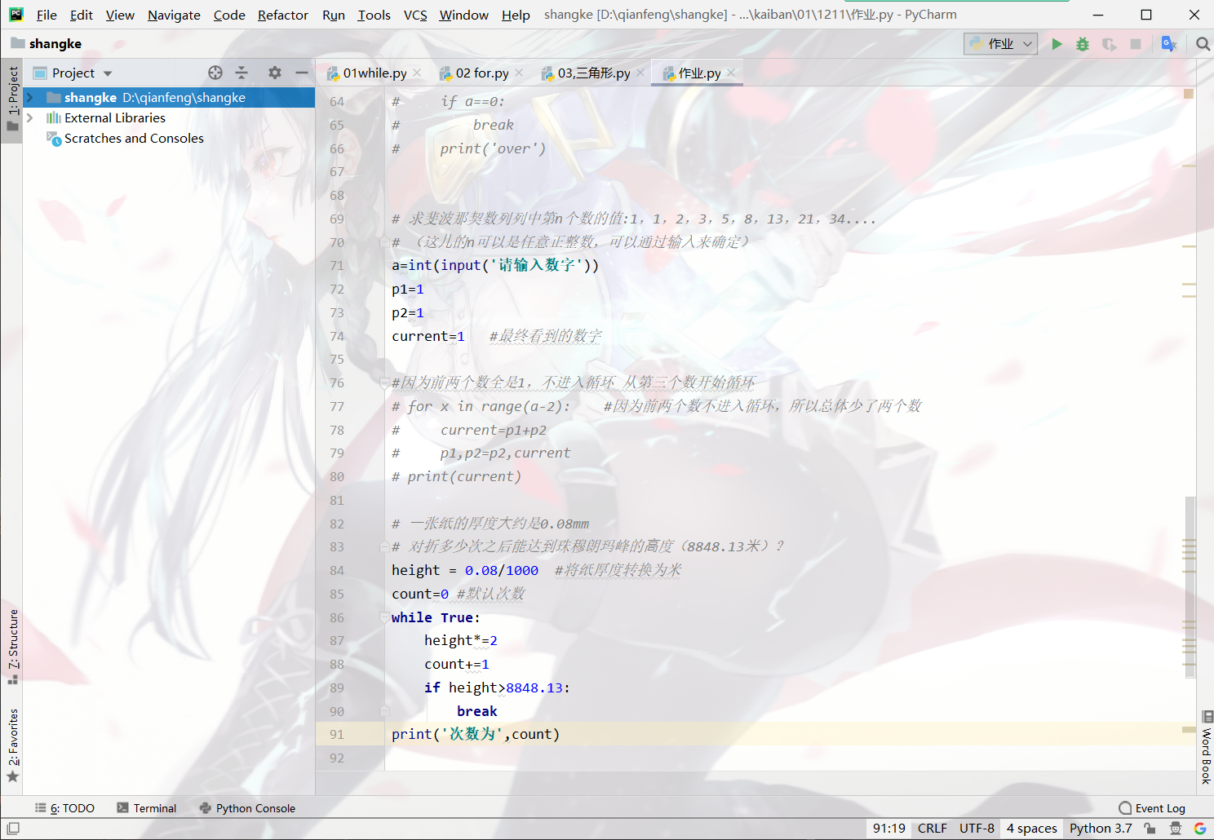Collapse the code fold at line 86
Image resolution: width=1214 pixels, height=840 pixels.
pos(383,617)
